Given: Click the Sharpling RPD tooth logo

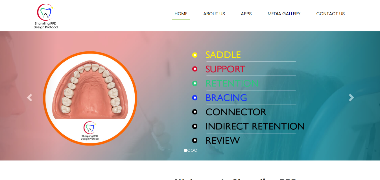Looking at the screenshot, I should coord(46,16).
